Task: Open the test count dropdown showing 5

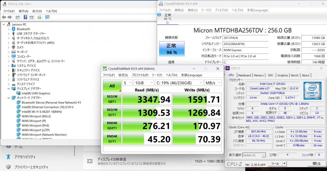Action: [127, 83]
